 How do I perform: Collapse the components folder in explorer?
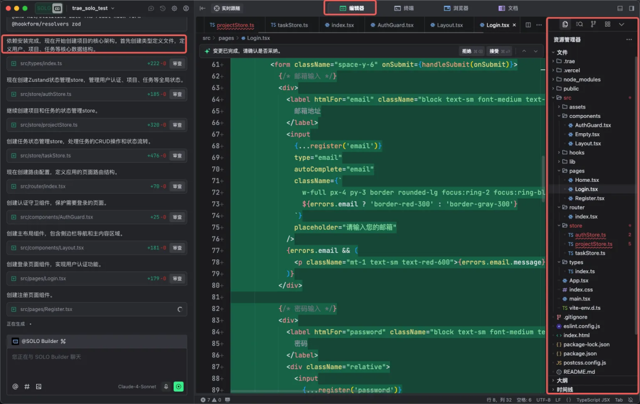[x=584, y=116]
